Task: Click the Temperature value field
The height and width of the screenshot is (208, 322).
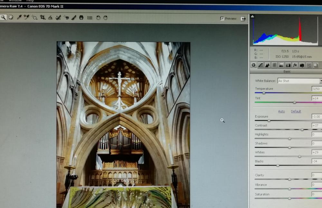Action: (x=316, y=89)
